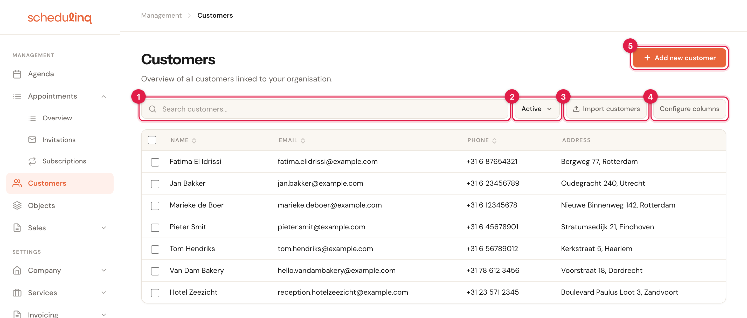Click the Company building icon
The image size is (747, 318).
coord(17,271)
